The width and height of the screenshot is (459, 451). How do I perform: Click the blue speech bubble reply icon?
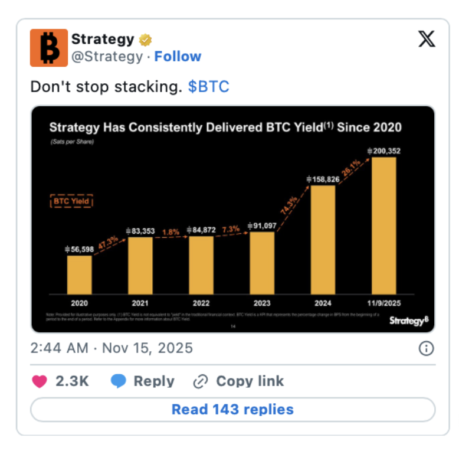[119, 381]
